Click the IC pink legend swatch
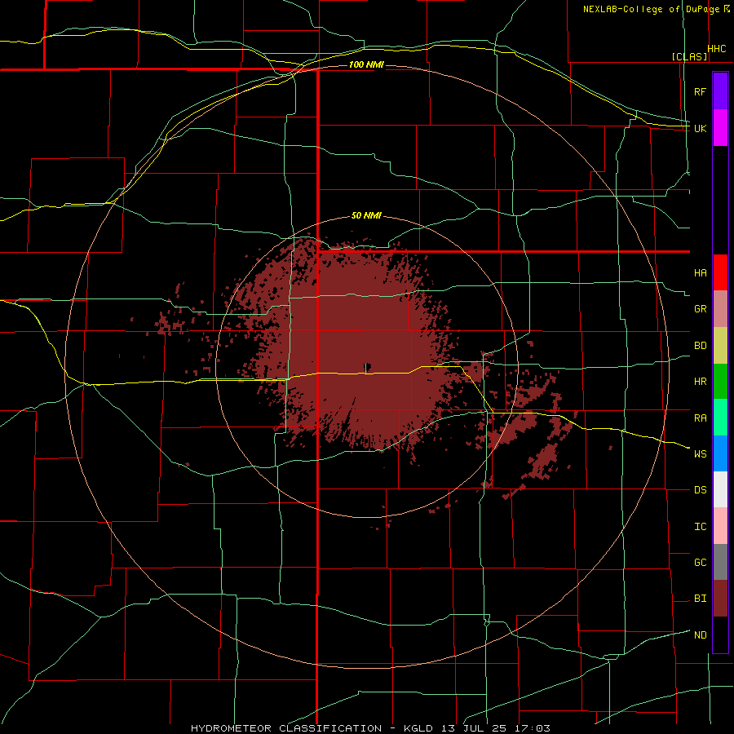 (720, 526)
